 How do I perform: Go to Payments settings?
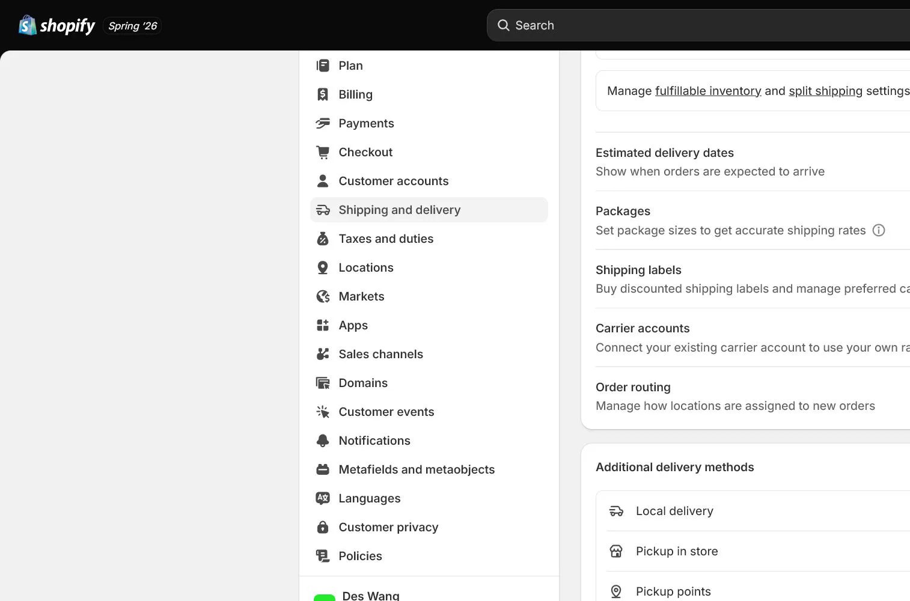429,123
